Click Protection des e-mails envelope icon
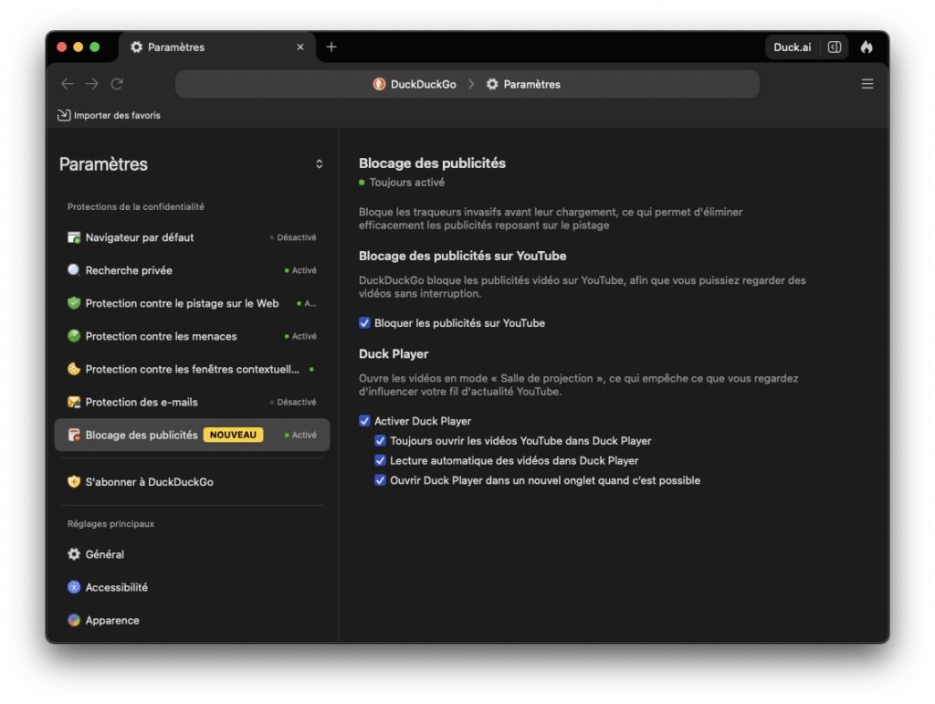 74,402
